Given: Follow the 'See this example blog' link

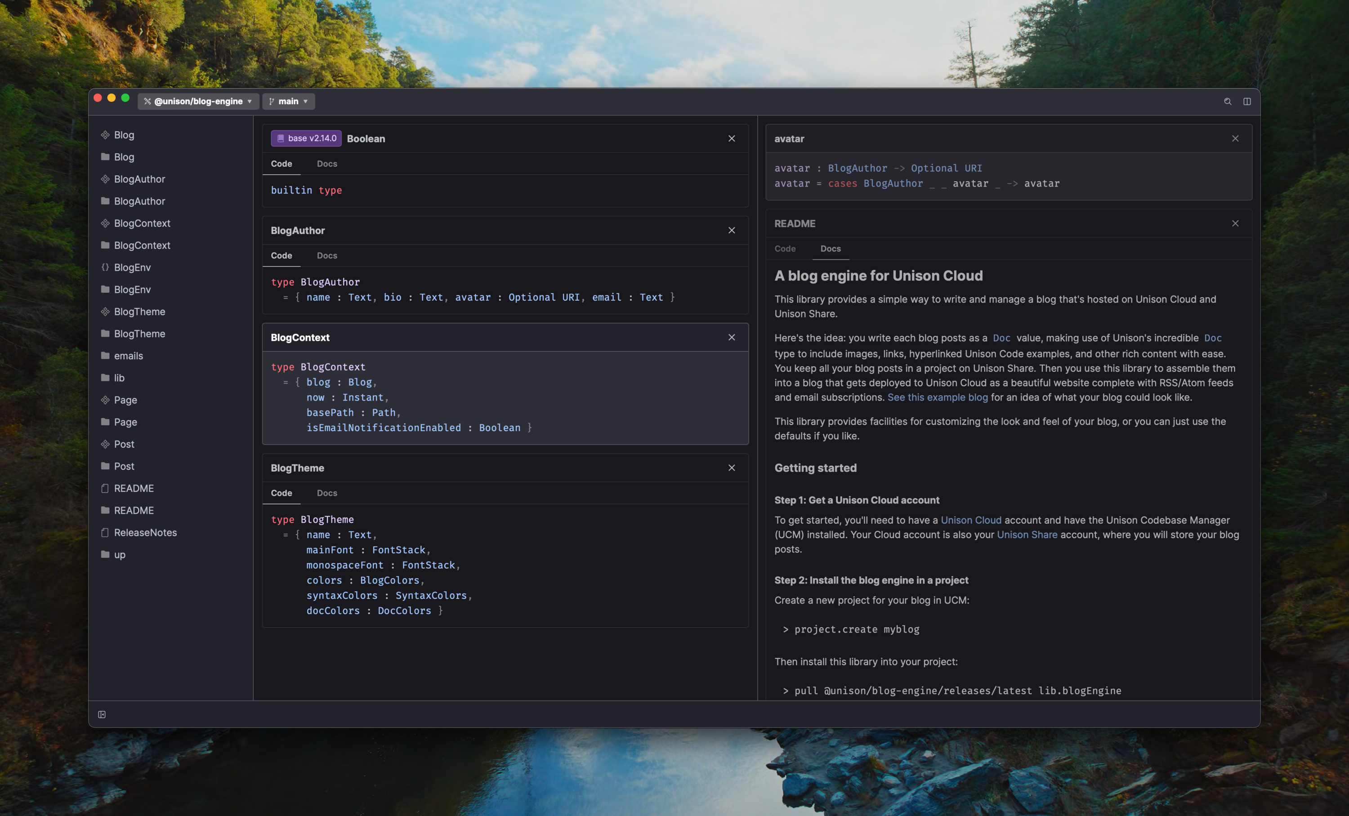Looking at the screenshot, I should pyautogui.click(x=937, y=397).
